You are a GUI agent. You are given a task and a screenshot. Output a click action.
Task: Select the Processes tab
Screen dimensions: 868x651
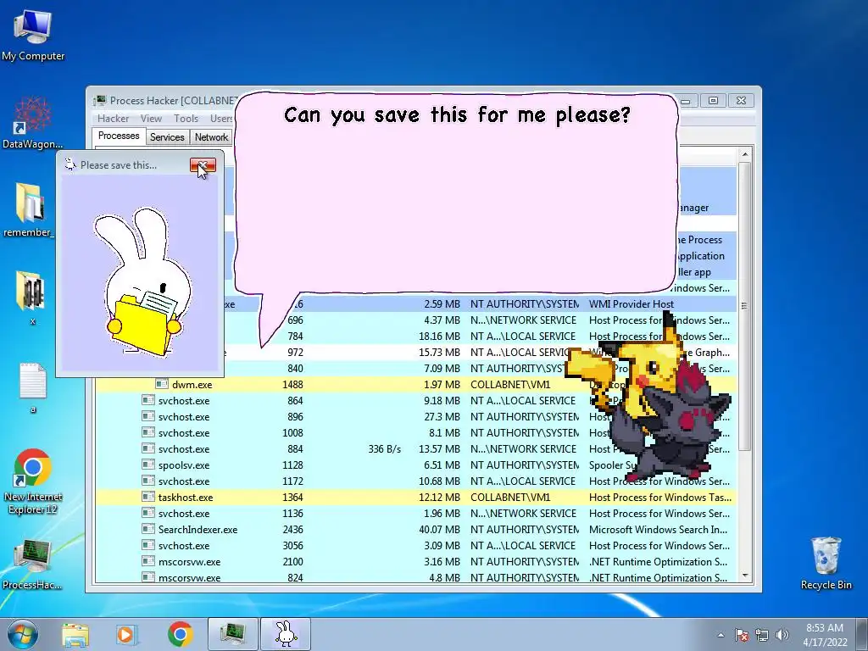click(119, 136)
